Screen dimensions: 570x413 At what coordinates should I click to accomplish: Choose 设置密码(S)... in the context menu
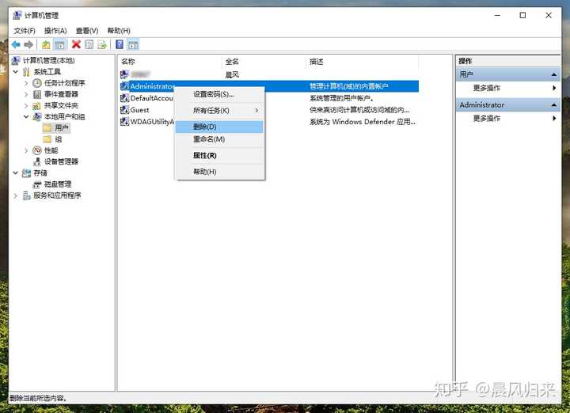click(x=214, y=94)
